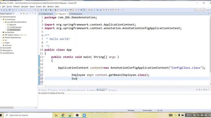Open the Display Selected Console dropdown arrow
This screenshot has width=211, height=118.
[202, 89]
